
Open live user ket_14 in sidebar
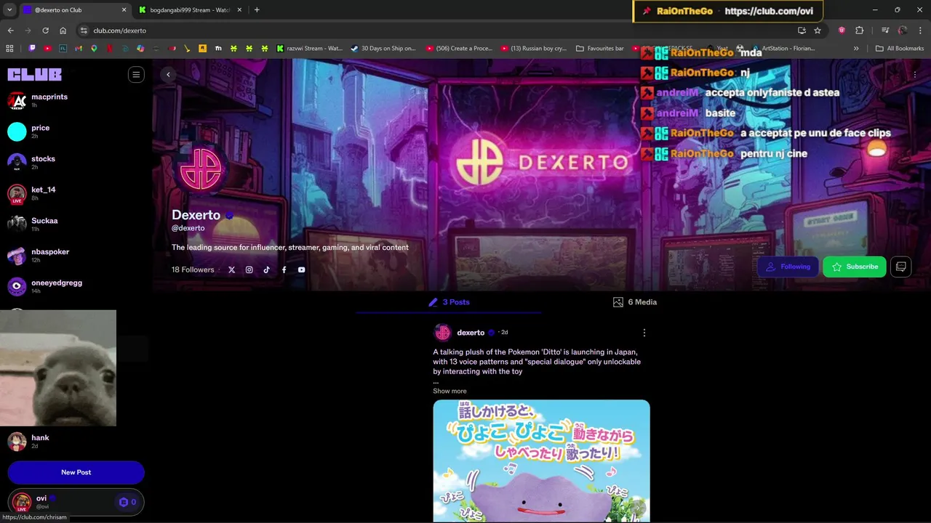[x=76, y=193]
